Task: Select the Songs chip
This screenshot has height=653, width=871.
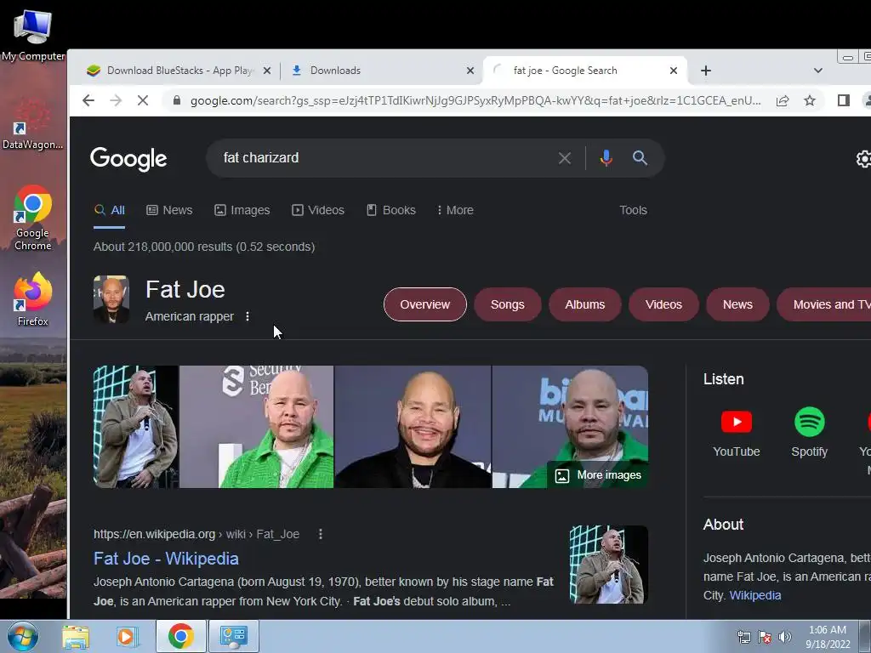Action: coord(507,304)
